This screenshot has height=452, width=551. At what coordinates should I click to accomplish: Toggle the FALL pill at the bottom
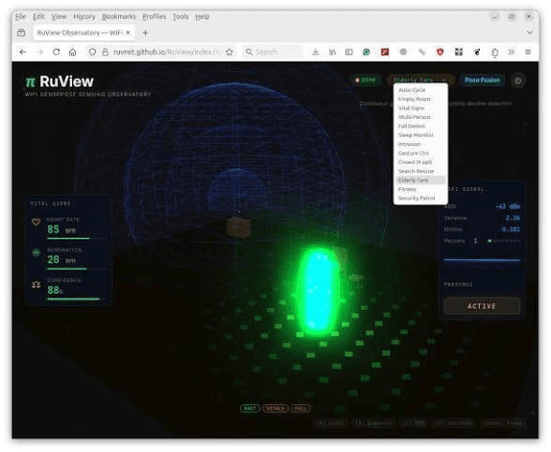(301, 408)
